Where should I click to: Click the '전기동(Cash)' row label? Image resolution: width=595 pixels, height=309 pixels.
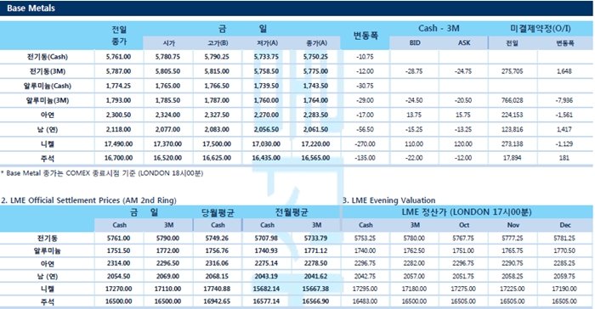(x=48, y=57)
